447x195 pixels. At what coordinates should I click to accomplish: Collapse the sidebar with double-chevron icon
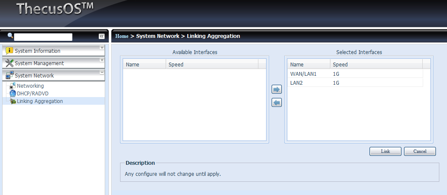[x=102, y=37]
